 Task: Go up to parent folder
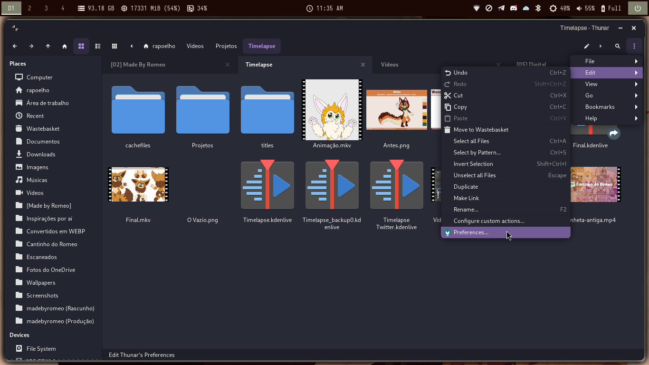click(x=48, y=46)
